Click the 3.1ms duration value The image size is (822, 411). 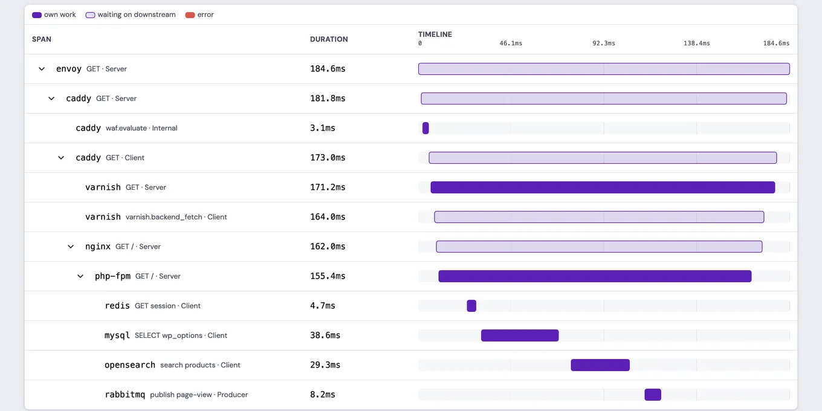point(323,128)
